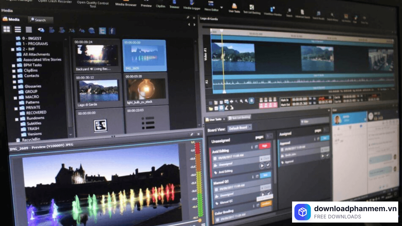402x226 pixels.
Task: Switch to detailed rows view in Media panel
Action: click(x=29, y=30)
